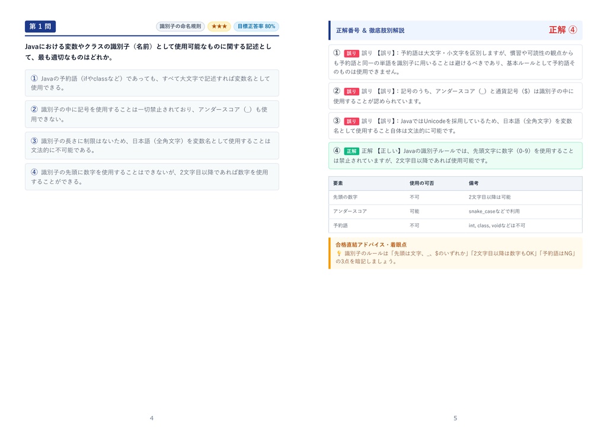Click the three-star difficulty badge
607x431 pixels.
point(219,26)
